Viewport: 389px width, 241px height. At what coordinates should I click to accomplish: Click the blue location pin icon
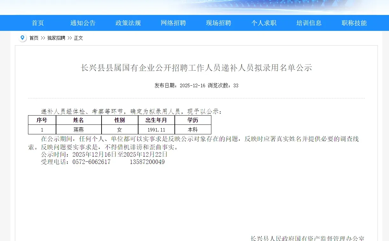tap(22, 38)
